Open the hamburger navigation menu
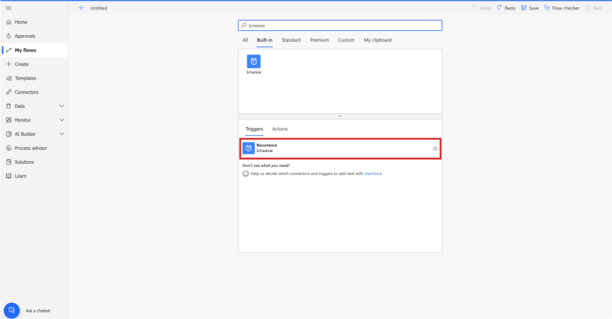The image size is (612, 319). coord(8,8)
